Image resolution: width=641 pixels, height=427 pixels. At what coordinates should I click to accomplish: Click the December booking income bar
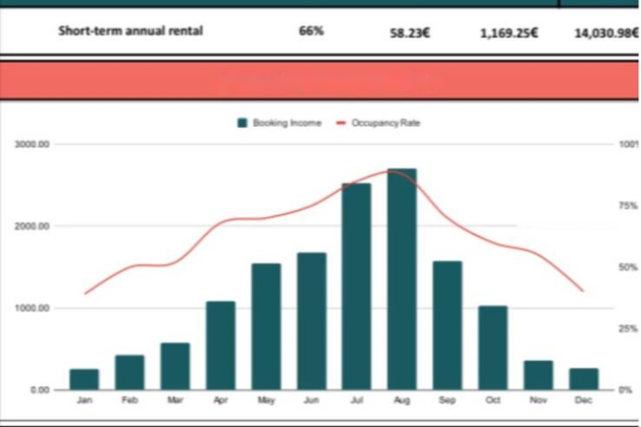(x=584, y=379)
